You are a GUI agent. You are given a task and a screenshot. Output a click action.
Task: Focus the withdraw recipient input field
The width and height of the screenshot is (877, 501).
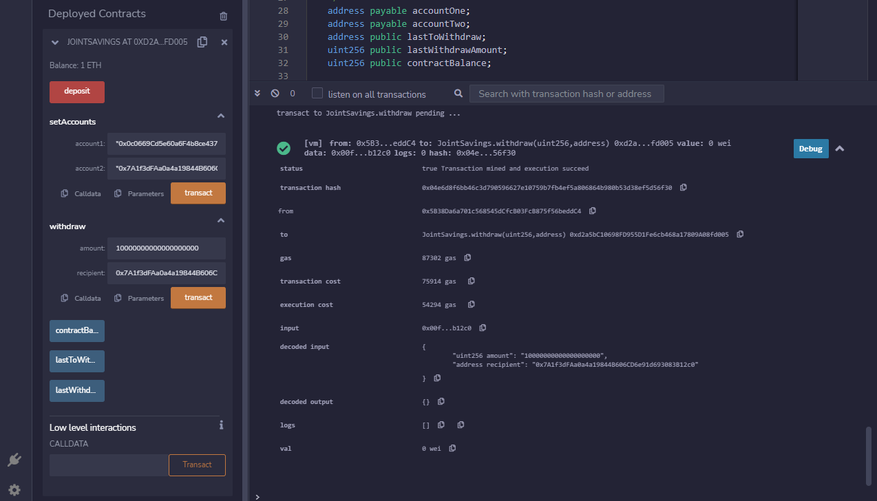(x=167, y=273)
